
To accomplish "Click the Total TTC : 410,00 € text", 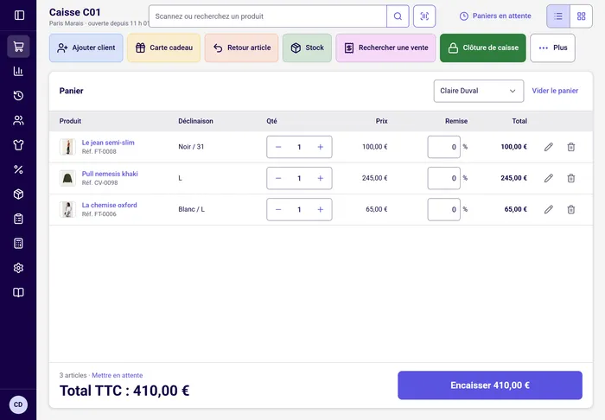I will [x=124, y=391].
